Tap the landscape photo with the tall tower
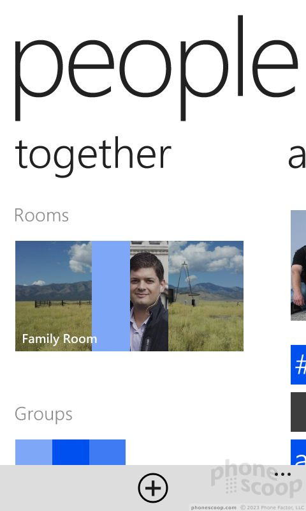This screenshot has width=306, height=511. coord(206,296)
